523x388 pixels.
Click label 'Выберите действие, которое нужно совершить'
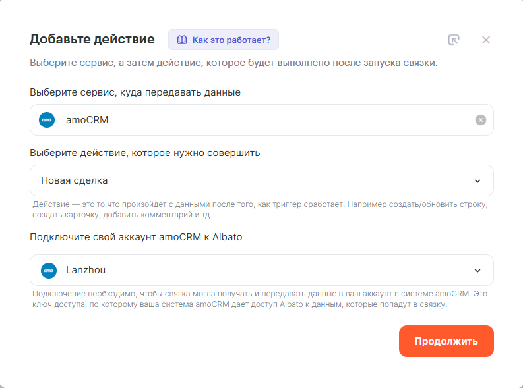(144, 153)
